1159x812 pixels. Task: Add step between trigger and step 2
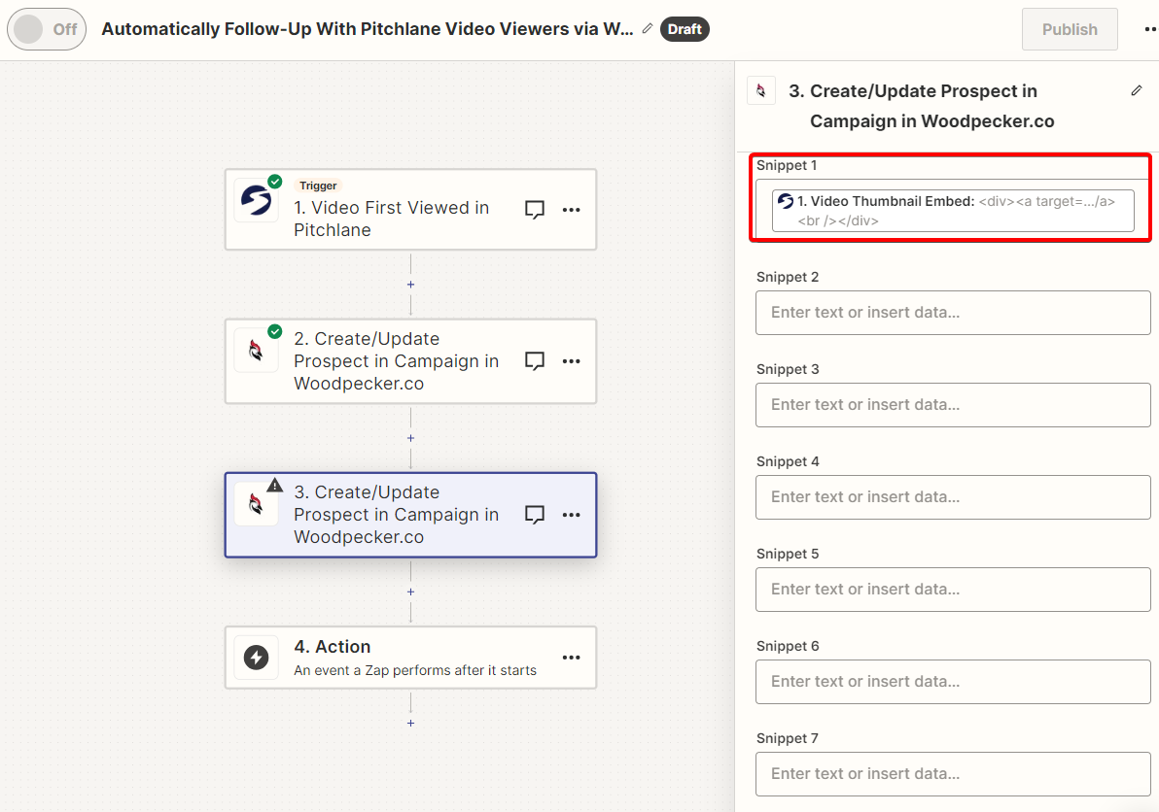pos(411,285)
